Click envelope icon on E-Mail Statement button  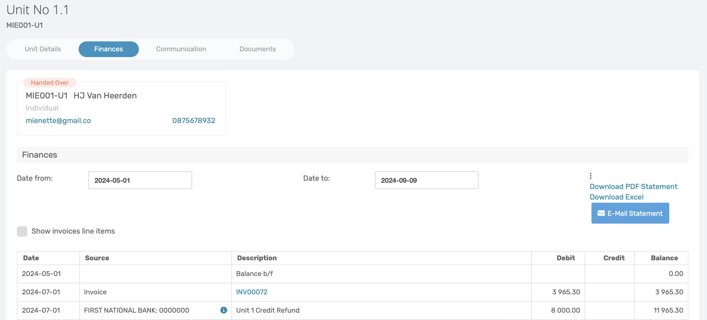[601, 213]
